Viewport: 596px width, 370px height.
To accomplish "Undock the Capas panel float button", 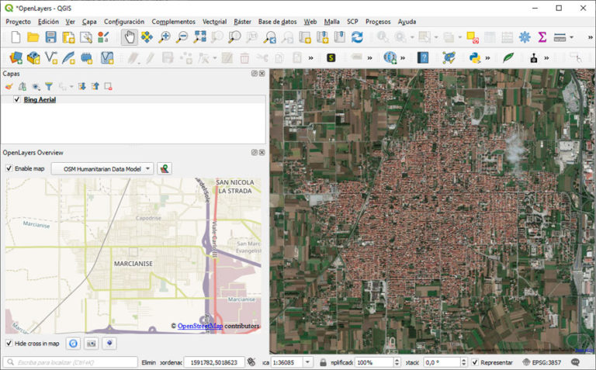I will click(x=255, y=74).
